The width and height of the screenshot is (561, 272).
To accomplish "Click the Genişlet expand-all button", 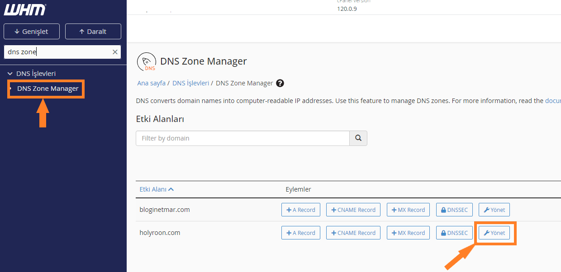I will 31,32.
